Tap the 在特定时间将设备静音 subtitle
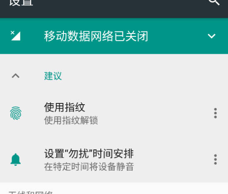 [x=89, y=167]
